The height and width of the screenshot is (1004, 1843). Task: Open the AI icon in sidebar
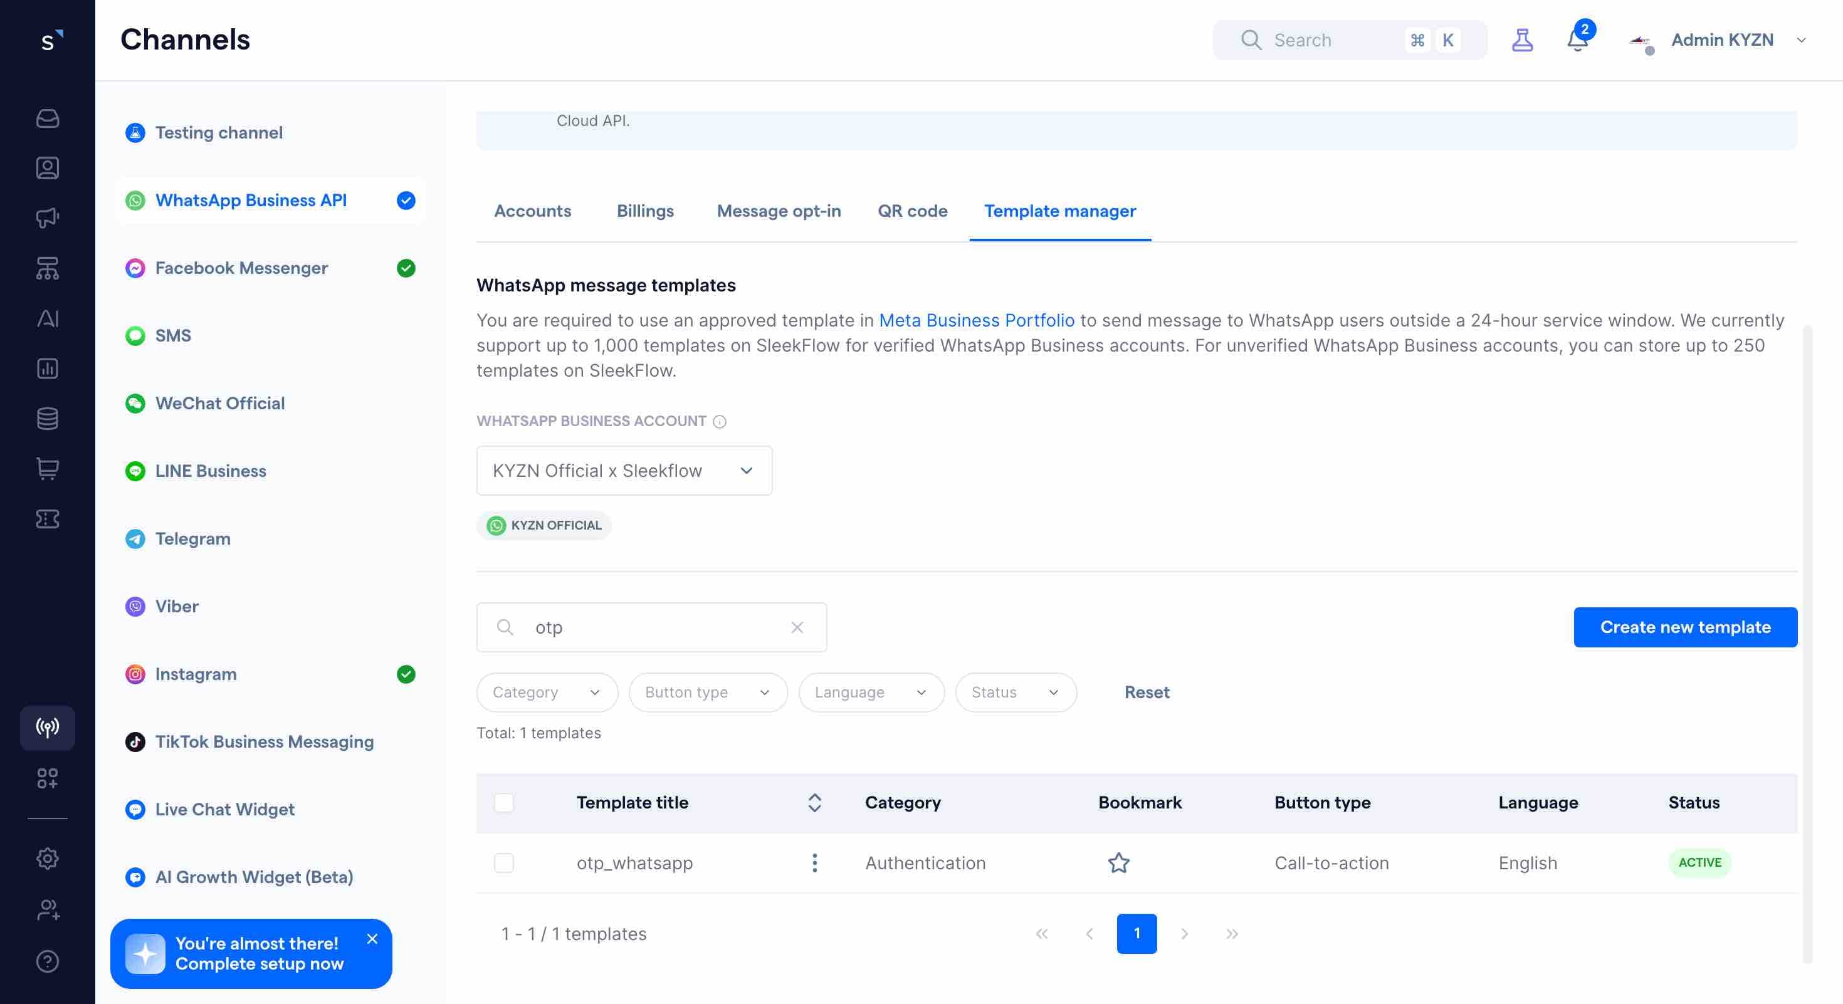point(47,318)
